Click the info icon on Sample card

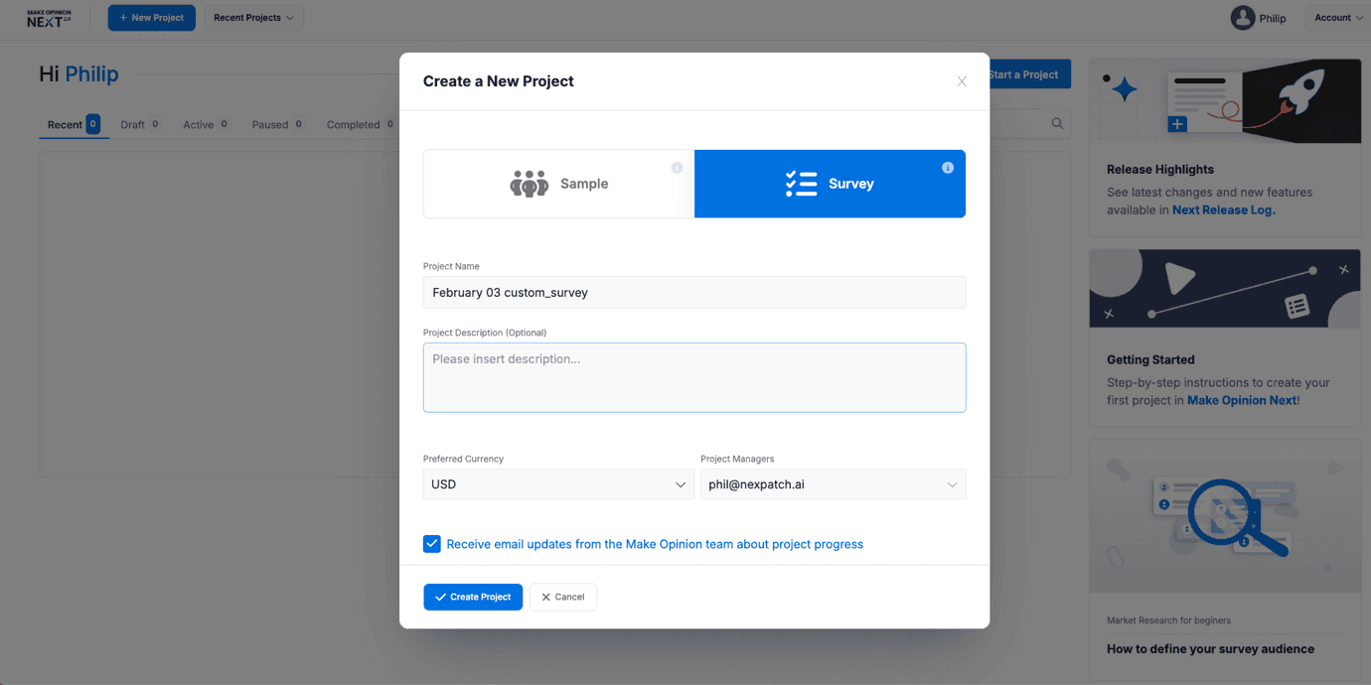pyautogui.click(x=677, y=168)
